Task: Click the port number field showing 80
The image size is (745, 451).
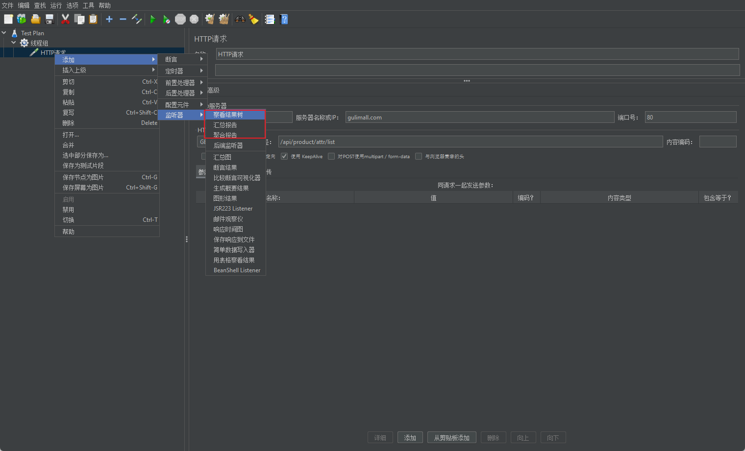Action: click(691, 117)
